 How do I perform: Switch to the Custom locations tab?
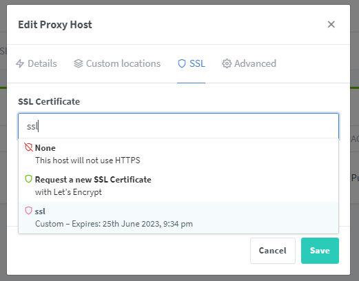(x=117, y=63)
